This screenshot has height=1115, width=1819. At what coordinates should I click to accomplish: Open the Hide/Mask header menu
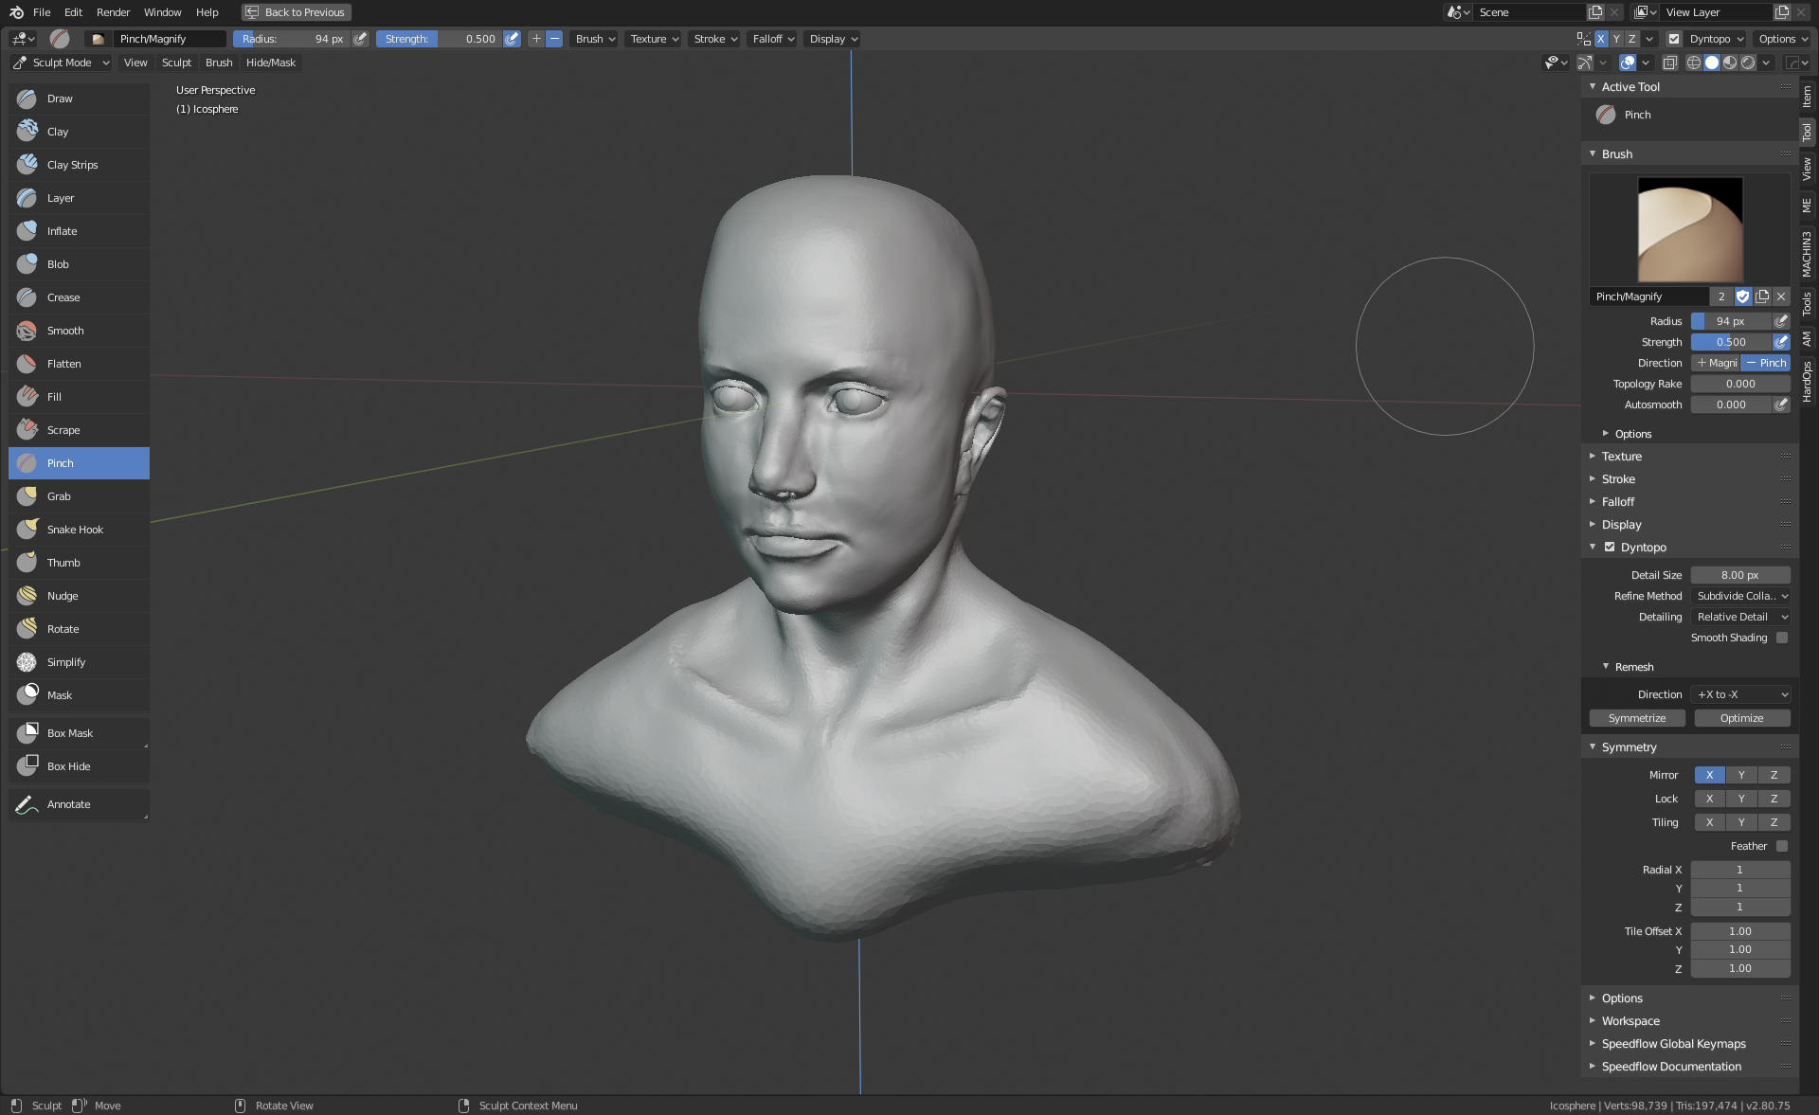pyautogui.click(x=270, y=63)
